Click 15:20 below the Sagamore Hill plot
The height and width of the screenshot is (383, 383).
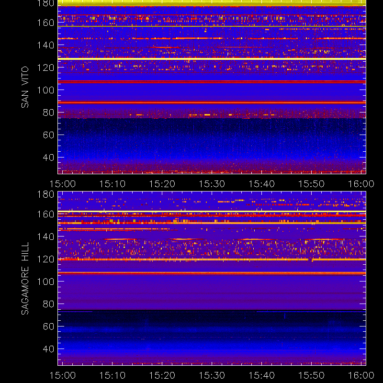click(162, 375)
